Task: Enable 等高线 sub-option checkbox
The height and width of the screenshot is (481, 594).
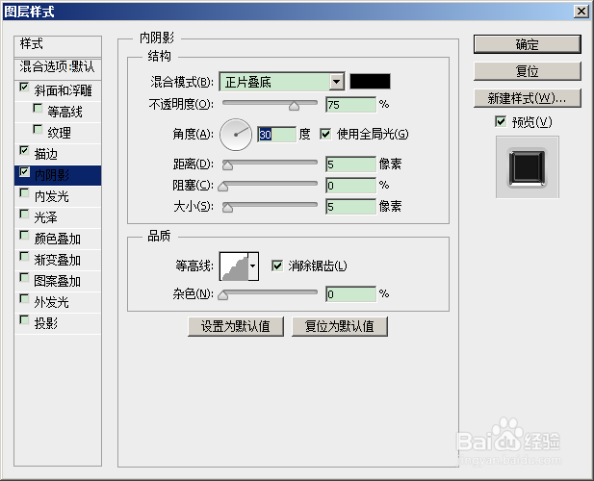Action: coord(38,109)
